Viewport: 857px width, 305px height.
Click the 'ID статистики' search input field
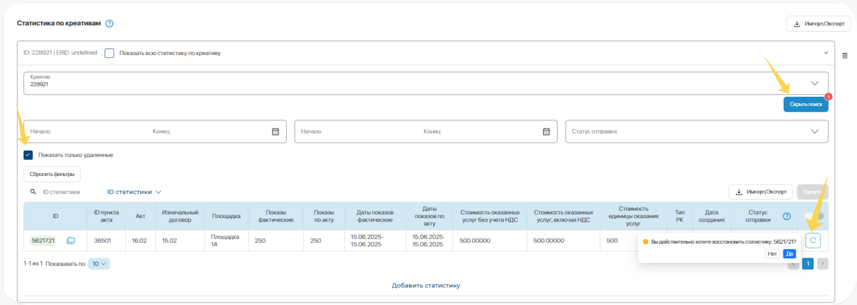tap(67, 192)
